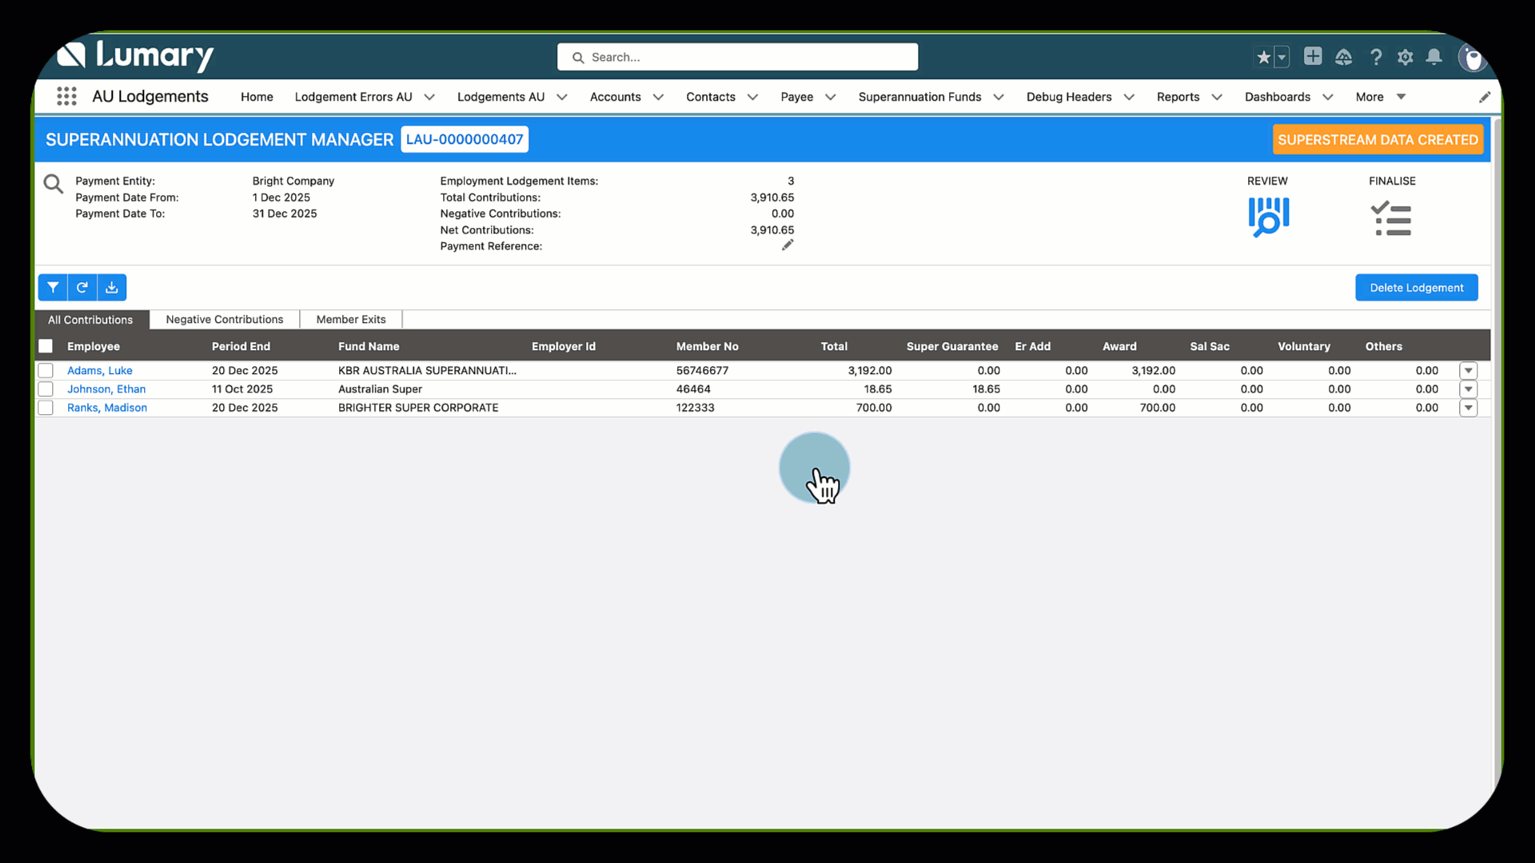Switch to Member Exits tab
Image resolution: width=1535 pixels, height=863 pixels.
[x=350, y=320]
